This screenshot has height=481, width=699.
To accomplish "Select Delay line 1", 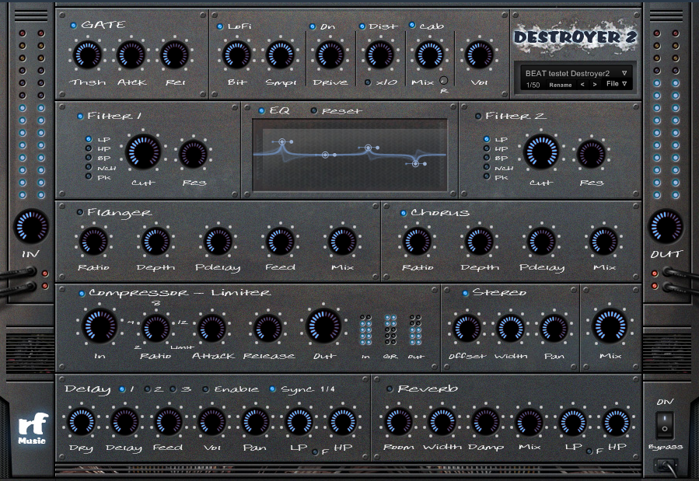I will click(x=122, y=389).
